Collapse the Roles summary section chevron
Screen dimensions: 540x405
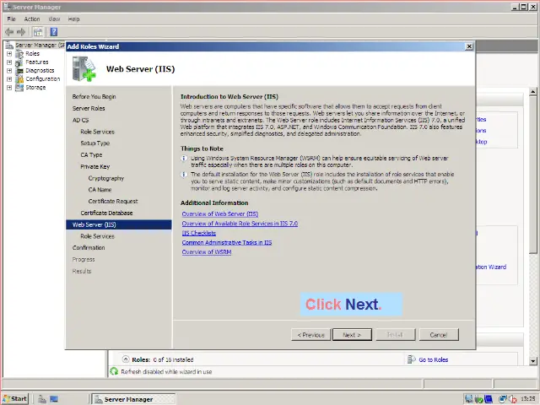[x=126, y=359]
